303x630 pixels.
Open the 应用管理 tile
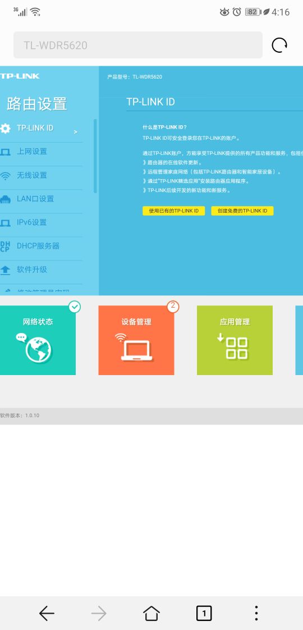[x=235, y=340]
